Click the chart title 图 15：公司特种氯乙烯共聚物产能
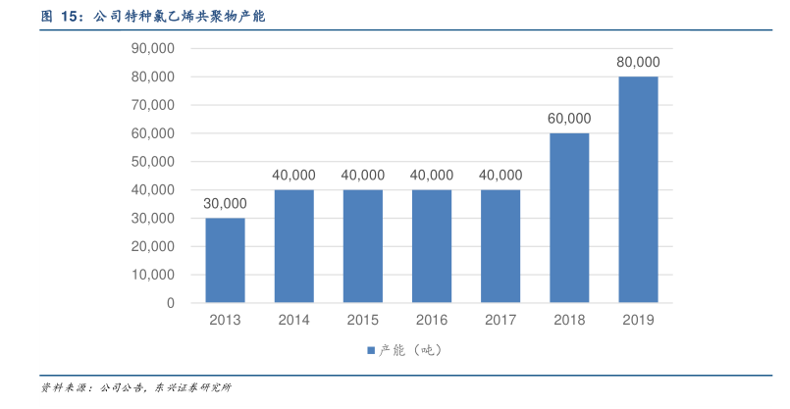Viewport: 790px width, 409px height. click(153, 16)
